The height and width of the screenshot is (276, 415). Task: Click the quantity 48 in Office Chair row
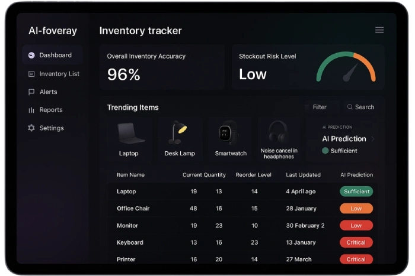click(193, 209)
